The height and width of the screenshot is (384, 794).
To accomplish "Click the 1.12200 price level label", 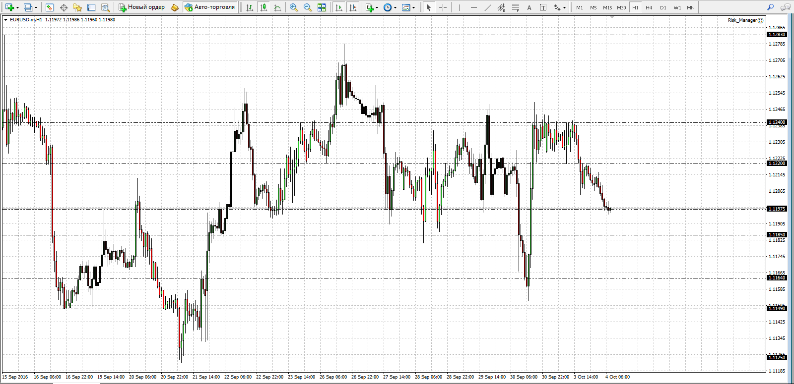I will pos(777,164).
